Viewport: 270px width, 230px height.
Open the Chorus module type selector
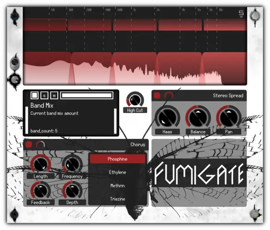pos(138,144)
